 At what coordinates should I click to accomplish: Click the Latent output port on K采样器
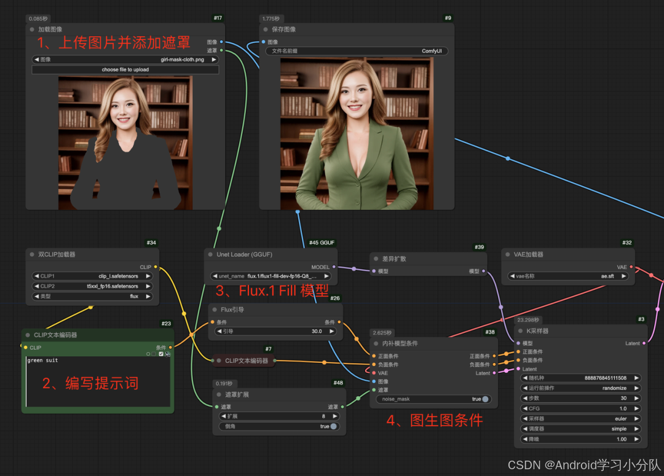644,343
